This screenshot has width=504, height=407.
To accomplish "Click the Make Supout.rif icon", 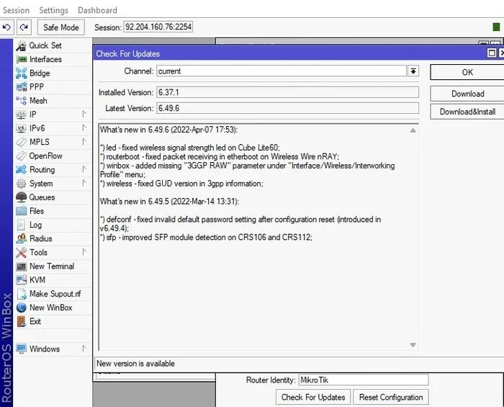I will click(x=21, y=294).
